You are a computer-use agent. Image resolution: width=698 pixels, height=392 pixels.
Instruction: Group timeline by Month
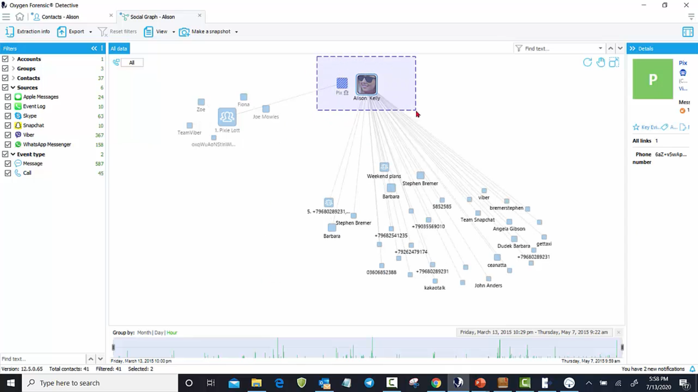[x=144, y=333]
